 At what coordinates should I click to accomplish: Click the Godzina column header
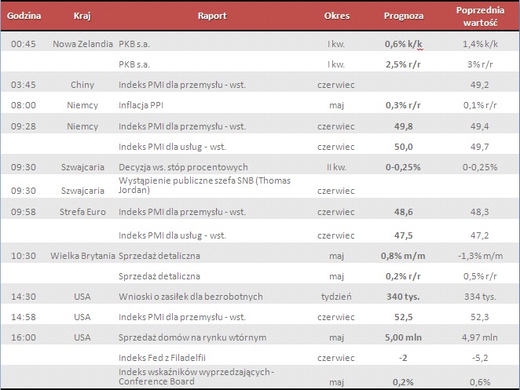tap(24, 16)
